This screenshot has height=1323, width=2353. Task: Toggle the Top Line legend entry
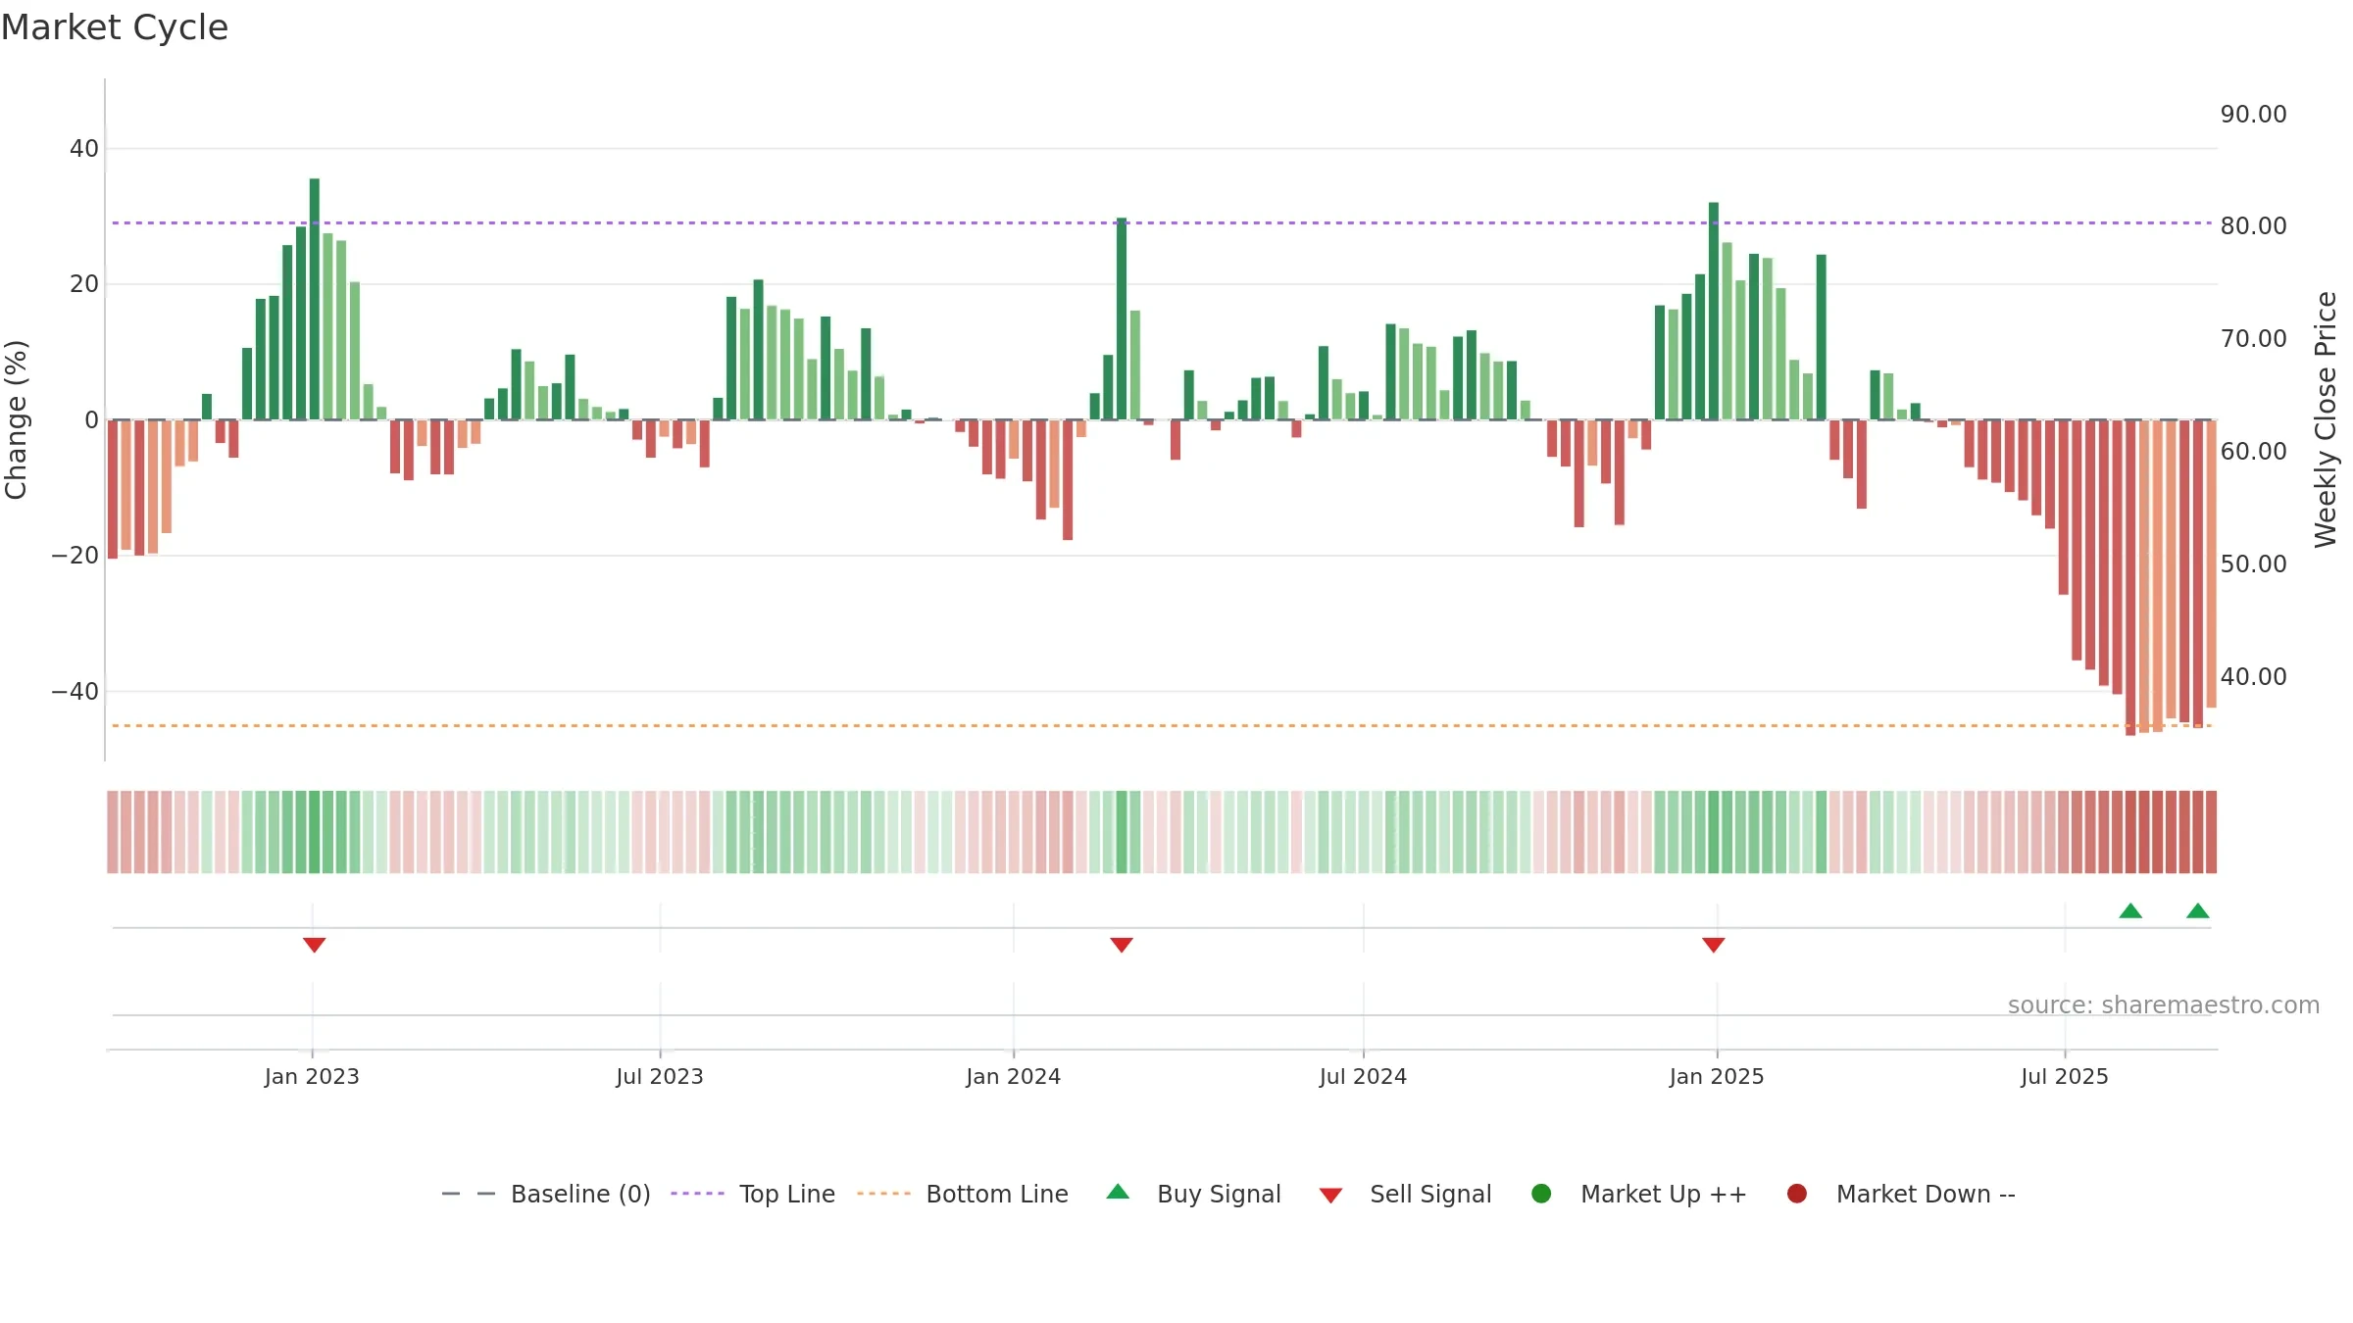point(753,1194)
